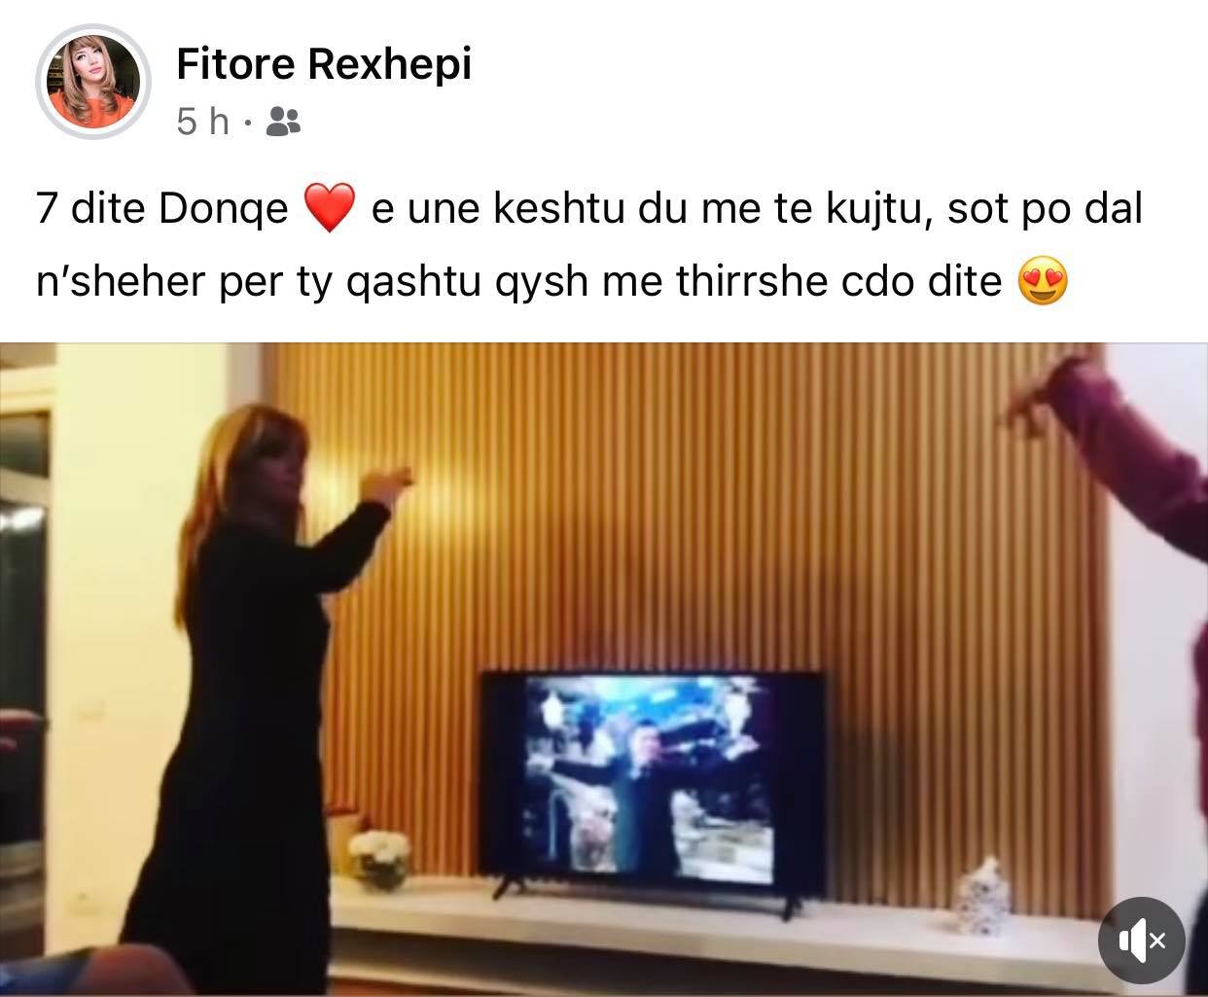Select the word Donqe in the post
1208x997 pixels.
pos(224,209)
